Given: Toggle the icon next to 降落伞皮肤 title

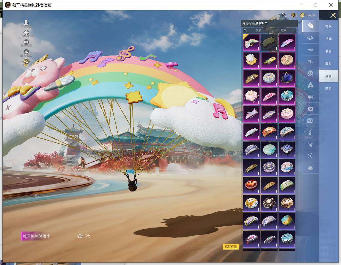Looking at the screenshot, I should (x=266, y=23).
